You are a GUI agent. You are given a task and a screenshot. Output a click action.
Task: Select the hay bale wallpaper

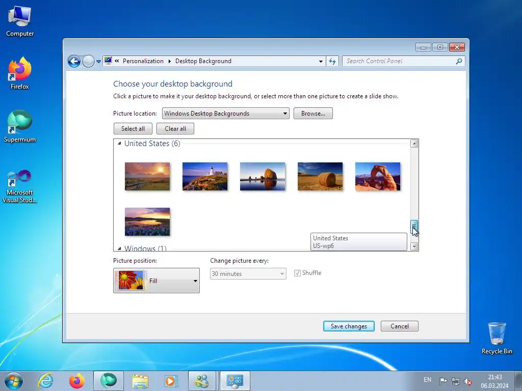pos(320,177)
